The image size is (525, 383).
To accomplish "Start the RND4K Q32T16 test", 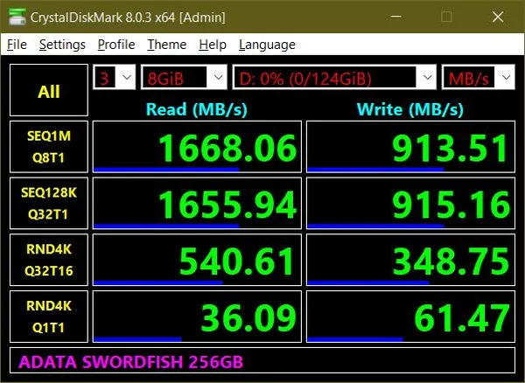I will coord(49,260).
